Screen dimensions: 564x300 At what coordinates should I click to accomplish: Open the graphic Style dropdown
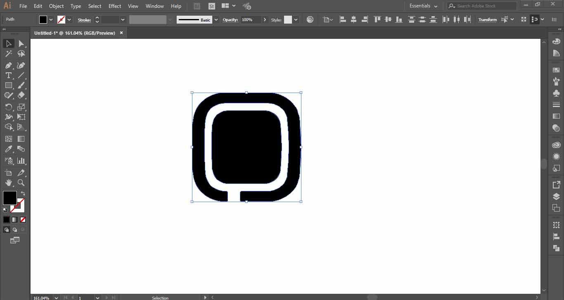[x=296, y=19]
